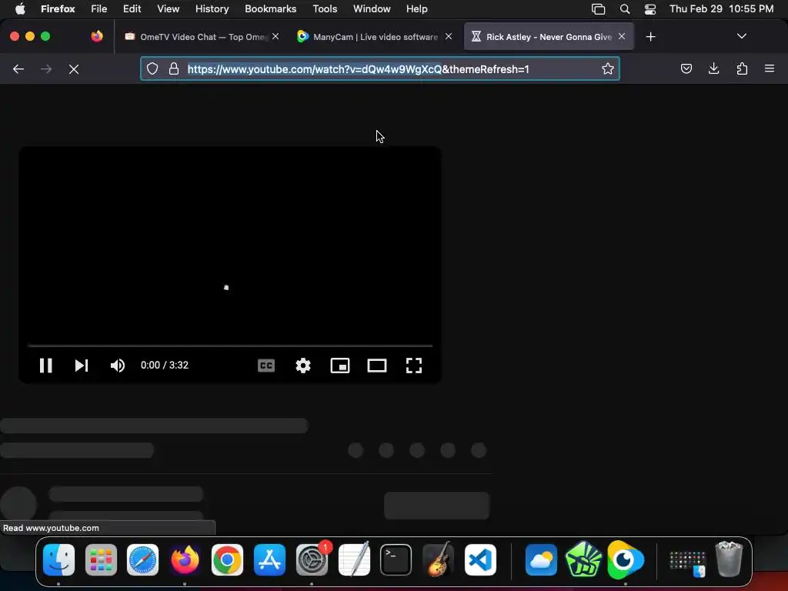Open App Store from the Dock
Screen dimensions: 788x591
(269, 560)
